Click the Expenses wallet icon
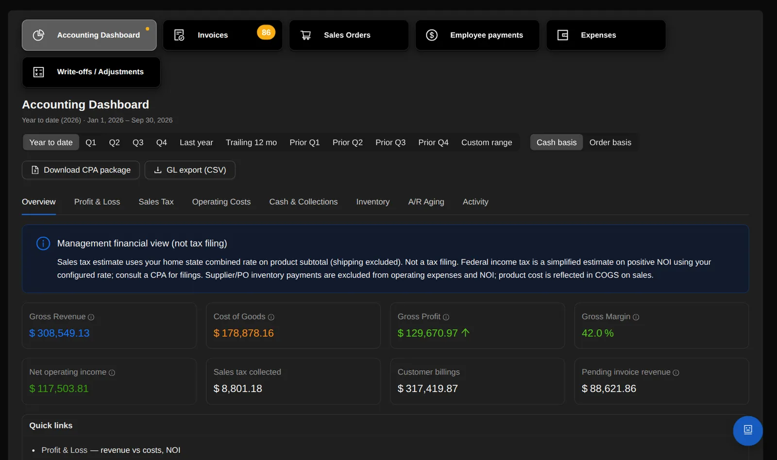This screenshot has height=460, width=777. point(562,35)
